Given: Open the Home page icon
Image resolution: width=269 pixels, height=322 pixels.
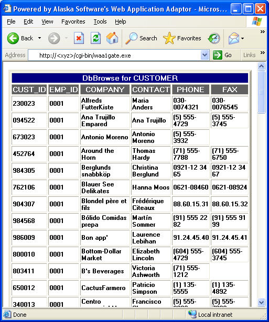Looking at the screenshot, I should tap(112, 38).
